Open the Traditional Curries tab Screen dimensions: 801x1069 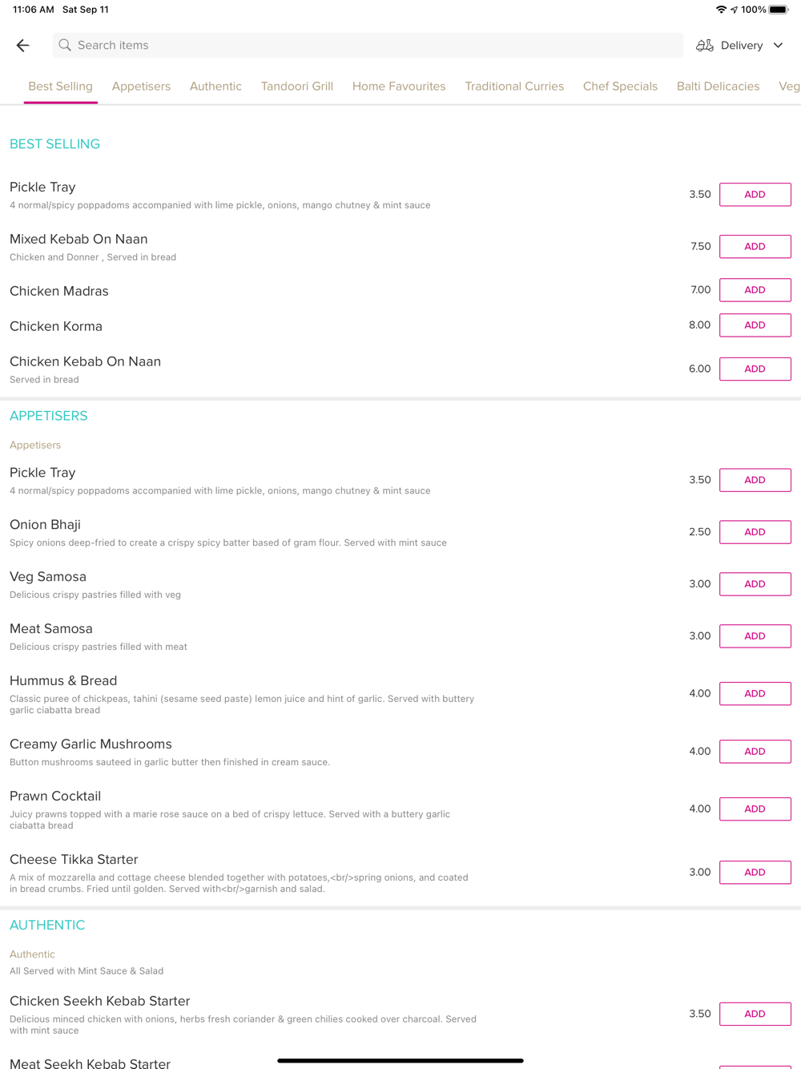(x=514, y=87)
